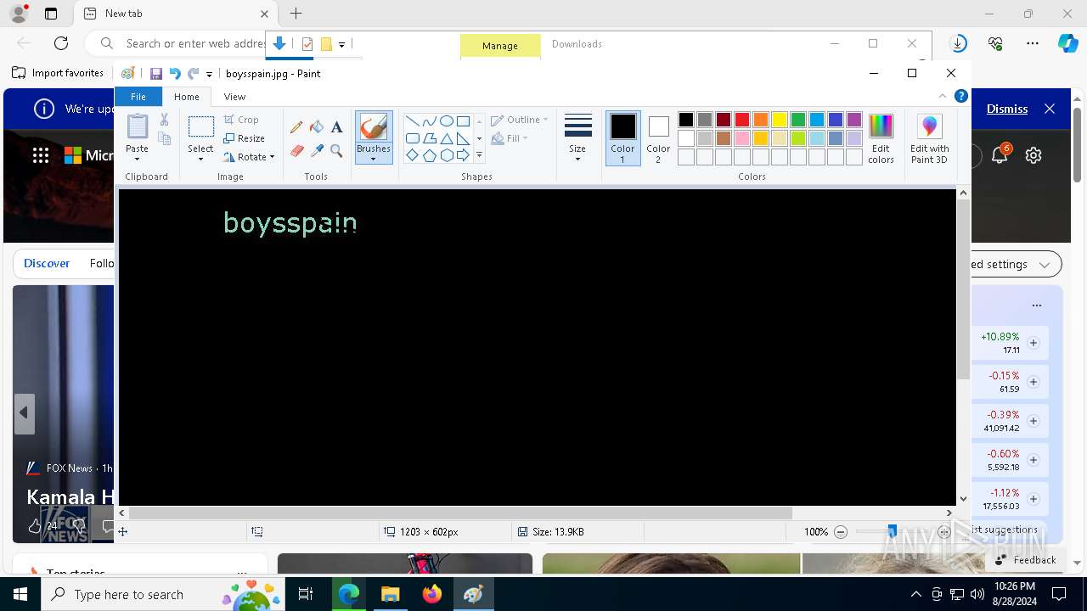
Task: Choose the Triangle shape
Action: [x=446, y=138]
